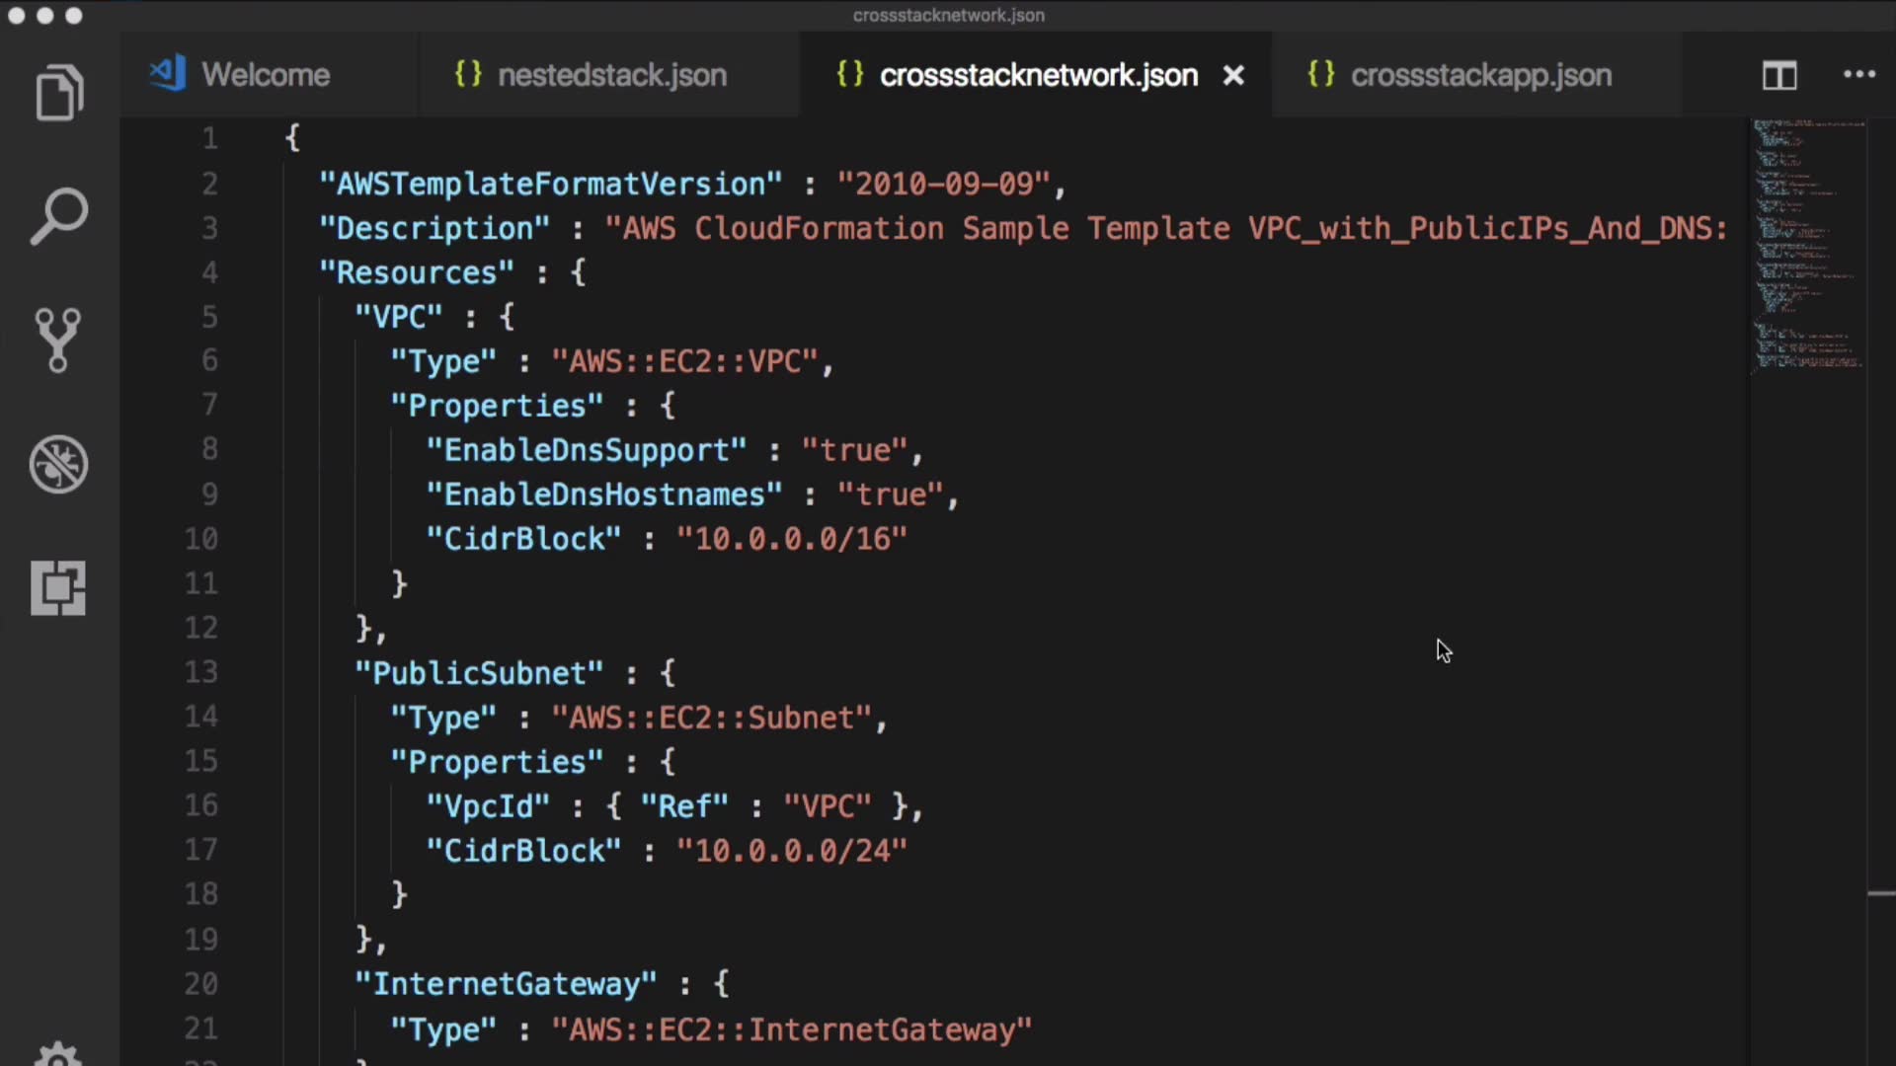This screenshot has height=1066, width=1896.
Task: Open the Search panel magnifier icon
Action: (59, 216)
